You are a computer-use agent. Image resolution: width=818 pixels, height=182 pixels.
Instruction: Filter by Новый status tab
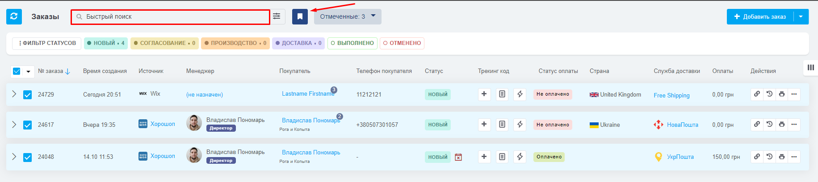(106, 43)
